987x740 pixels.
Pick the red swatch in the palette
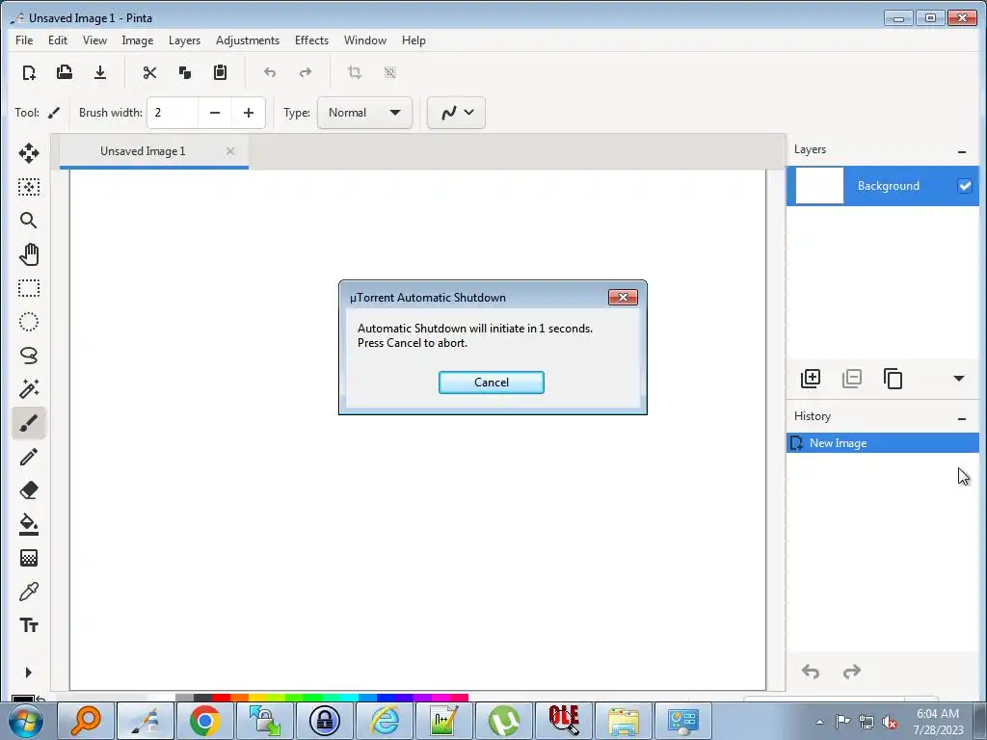(221, 698)
